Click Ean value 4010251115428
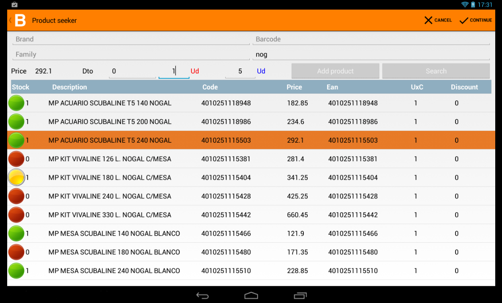The width and height of the screenshot is (502, 303). 353,196
